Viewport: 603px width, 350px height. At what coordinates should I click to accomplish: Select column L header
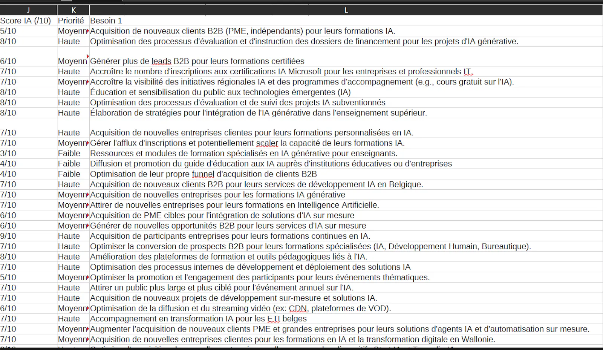click(346, 10)
